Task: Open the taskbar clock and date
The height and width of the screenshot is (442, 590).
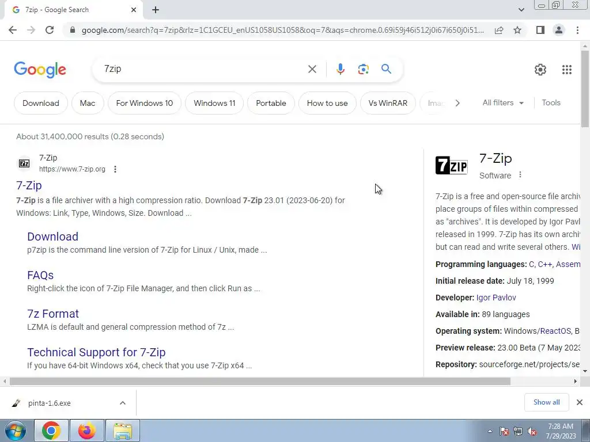Action: [x=561, y=431]
